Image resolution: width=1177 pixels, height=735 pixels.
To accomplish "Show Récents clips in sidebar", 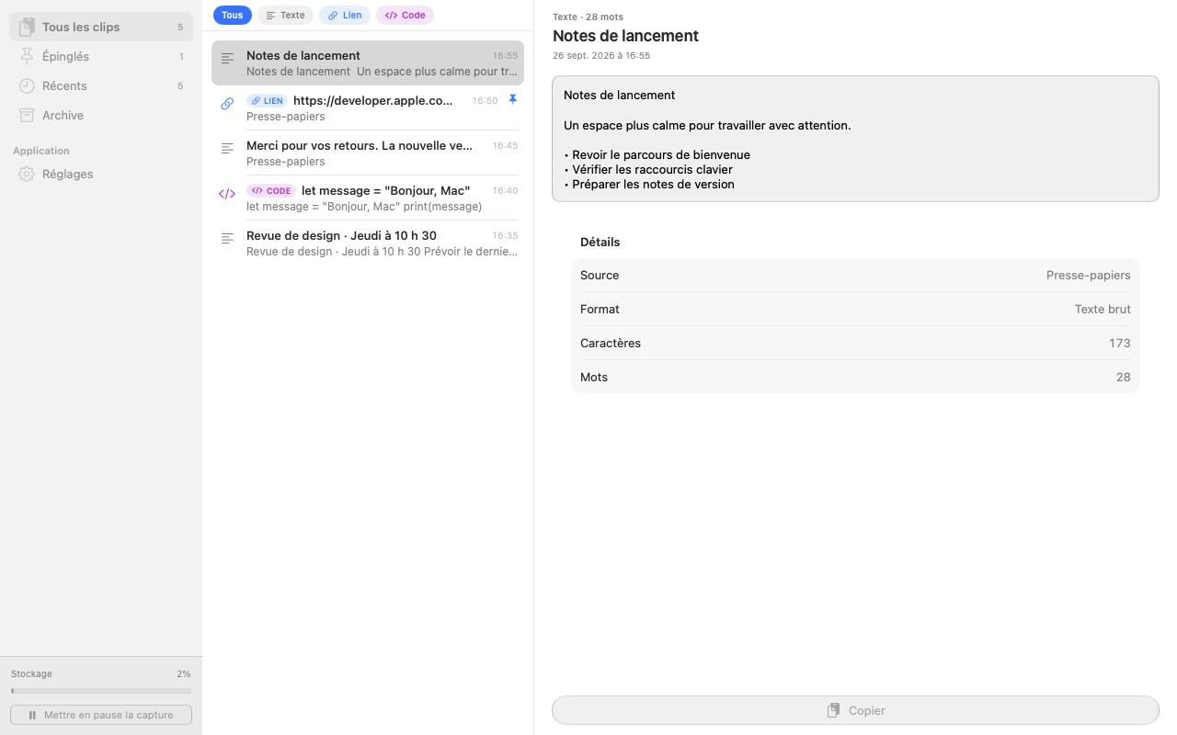I will coord(101,85).
